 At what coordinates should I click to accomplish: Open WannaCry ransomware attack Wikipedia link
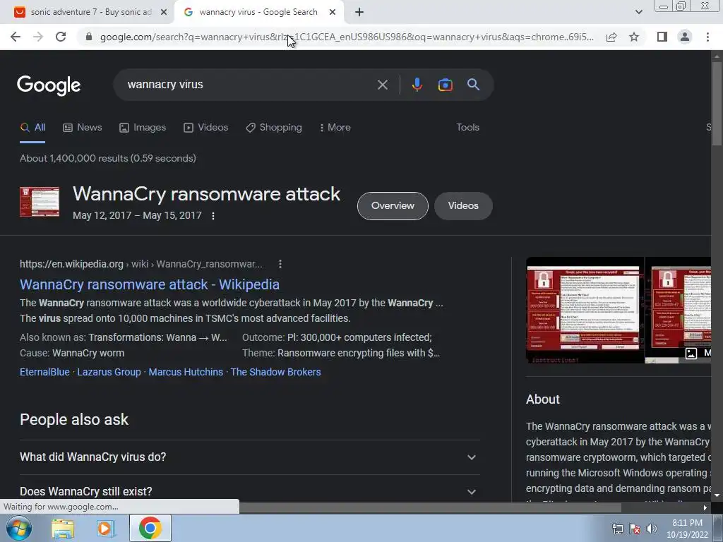(x=150, y=284)
